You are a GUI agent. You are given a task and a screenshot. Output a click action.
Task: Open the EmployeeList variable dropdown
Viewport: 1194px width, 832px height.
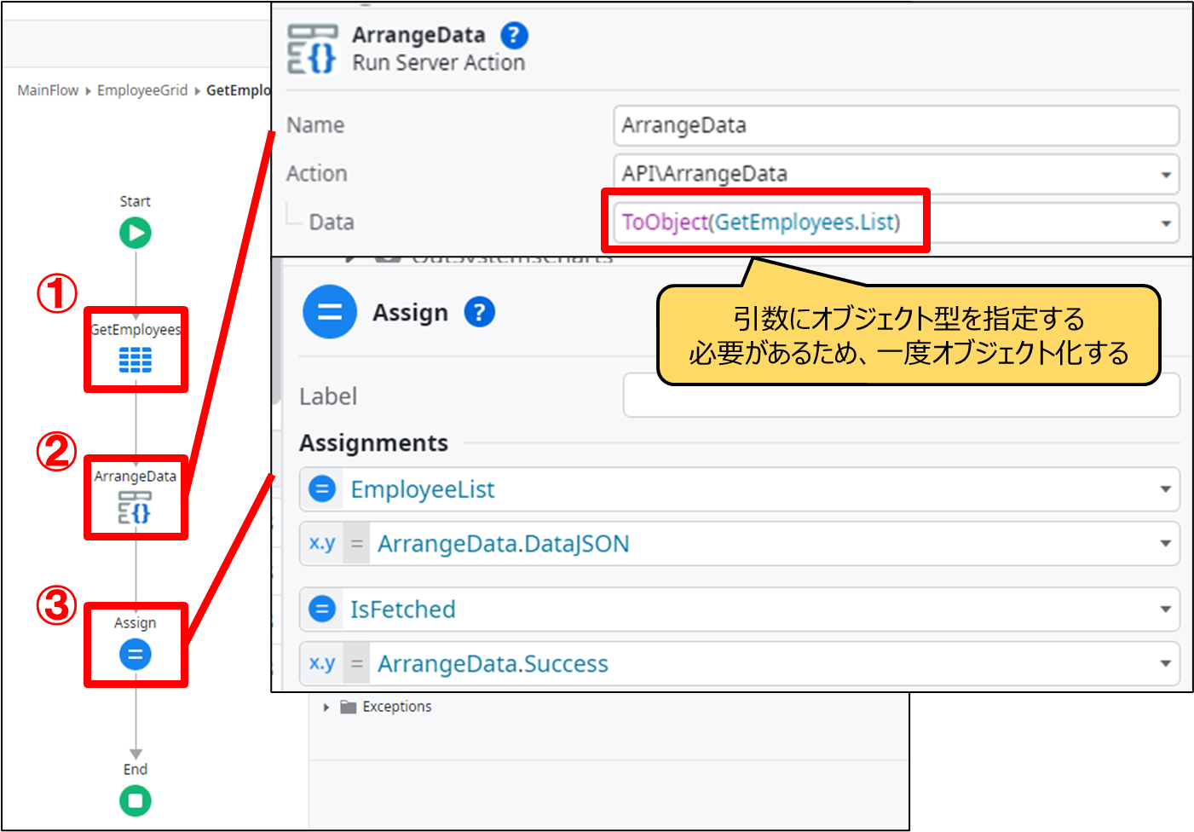pyautogui.click(x=1164, y=489)
